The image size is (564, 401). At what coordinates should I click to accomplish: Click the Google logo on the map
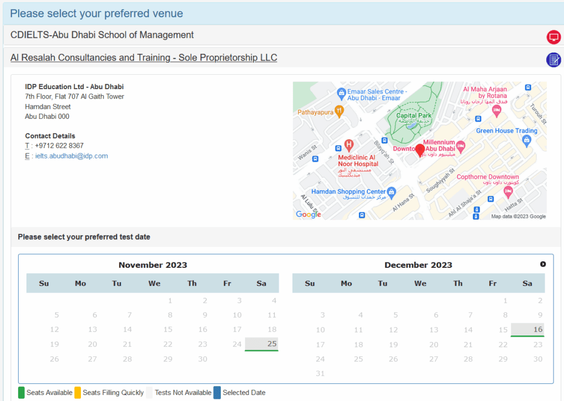click(308, 214)
